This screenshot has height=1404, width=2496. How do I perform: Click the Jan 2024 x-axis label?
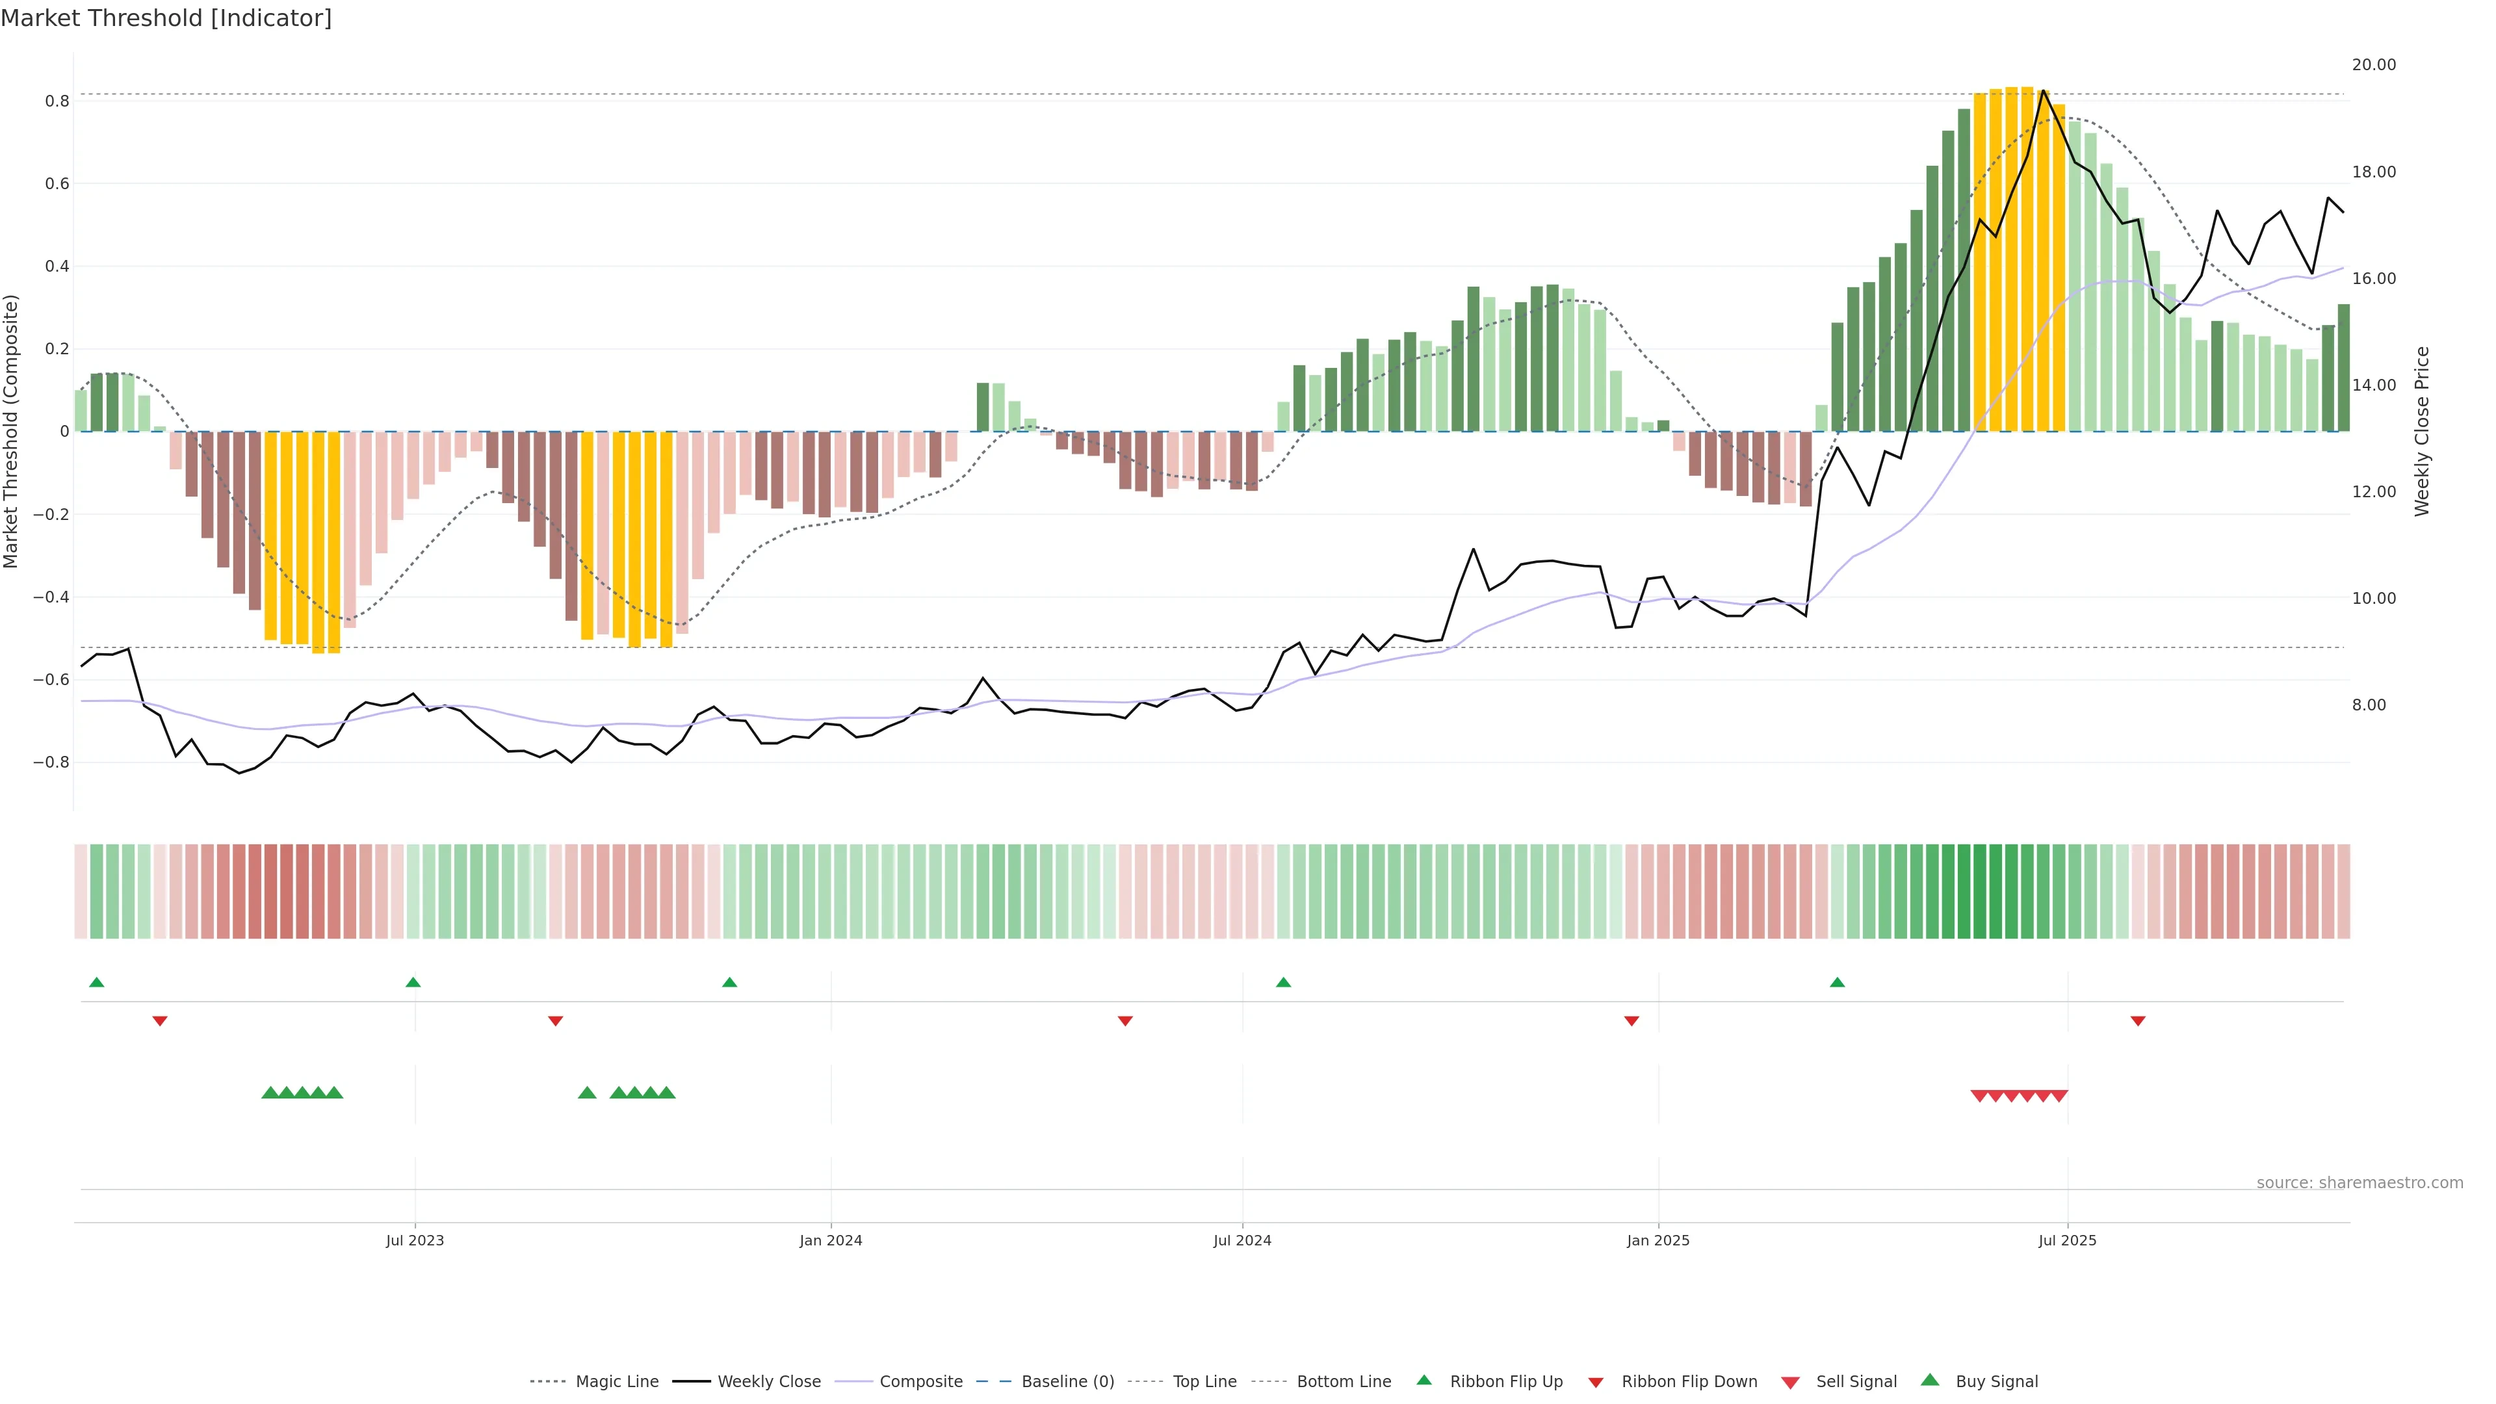(831, 1240)
